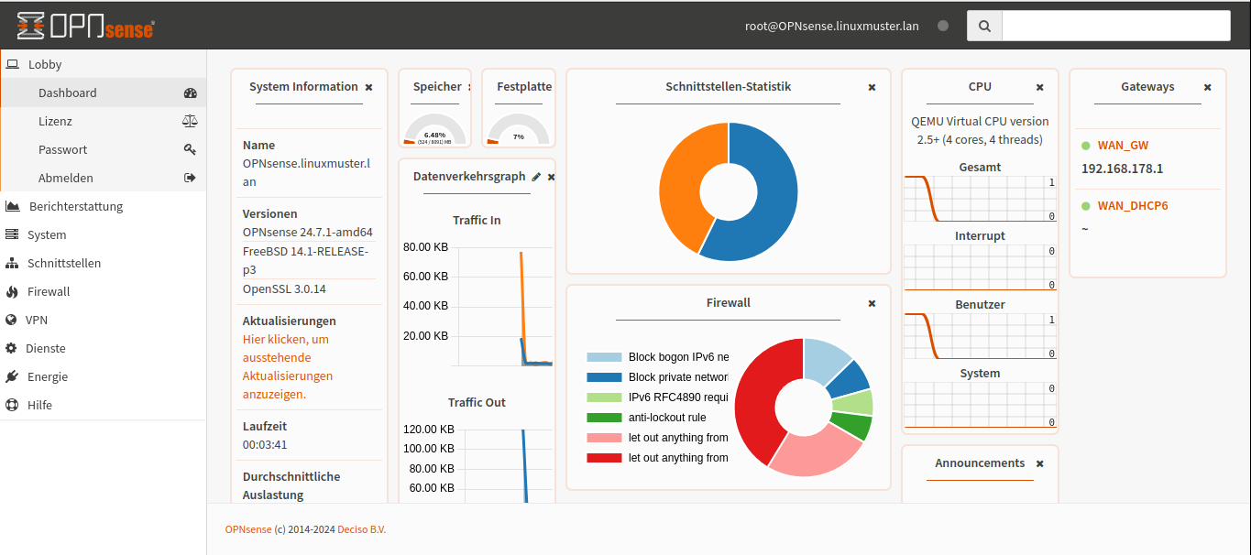
Task: Select Abmelden to log out
Action: [103, 178]
